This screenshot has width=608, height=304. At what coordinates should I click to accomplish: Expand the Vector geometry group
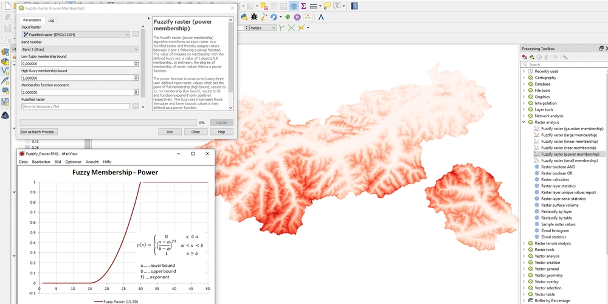(x=524, y=275)
